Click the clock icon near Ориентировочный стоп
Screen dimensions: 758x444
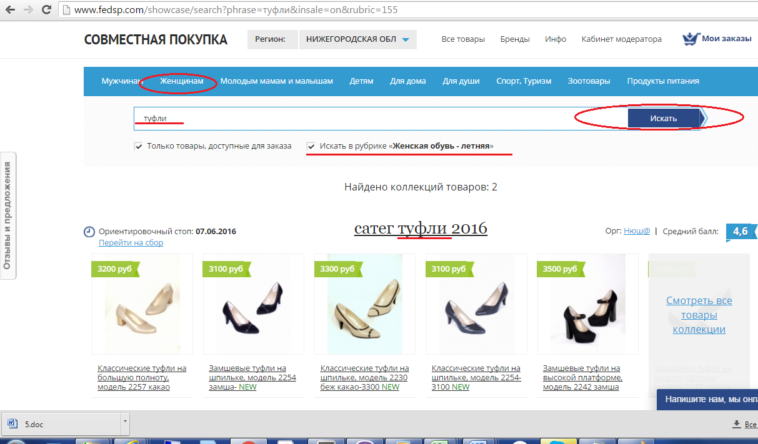click(89, 232)
